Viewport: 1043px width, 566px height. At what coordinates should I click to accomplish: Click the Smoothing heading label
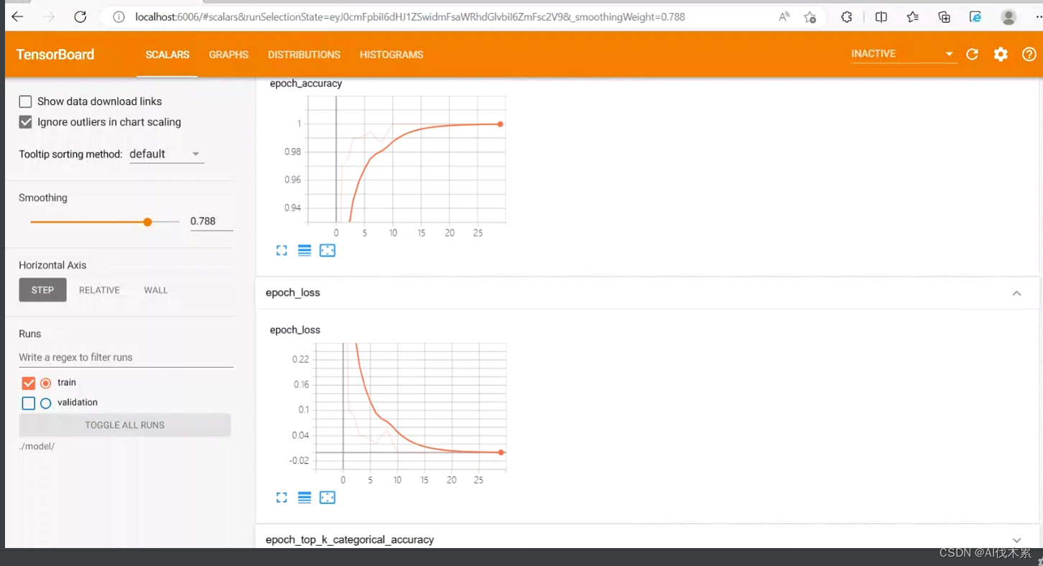(43, 198)
